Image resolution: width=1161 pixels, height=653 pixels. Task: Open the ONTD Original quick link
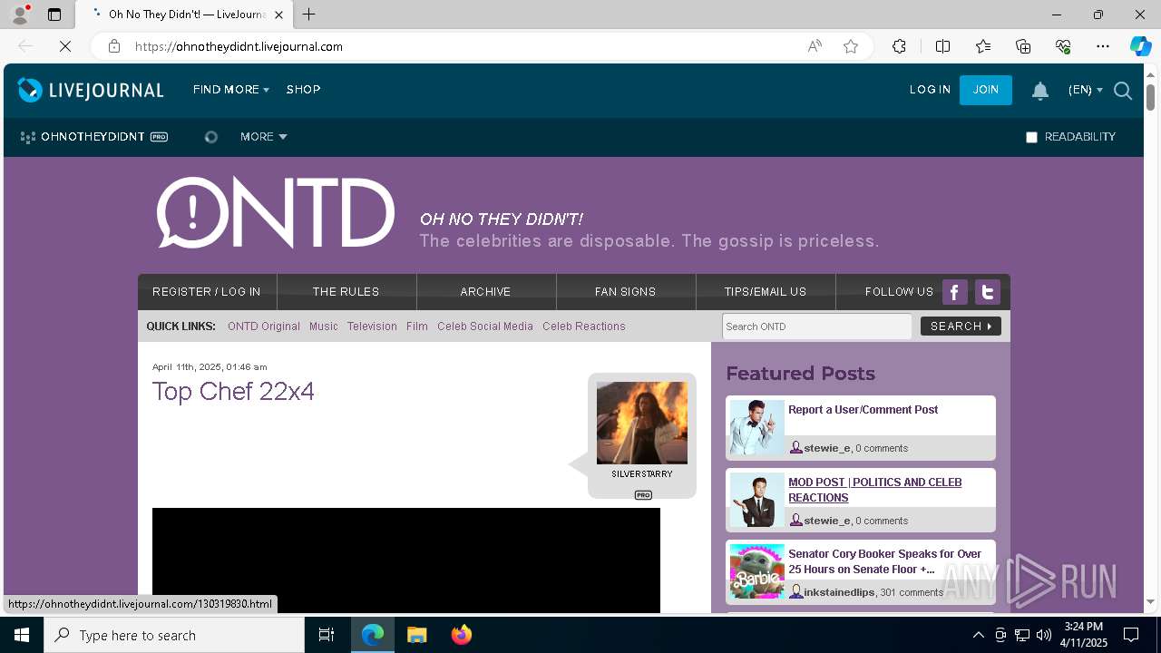264,326
